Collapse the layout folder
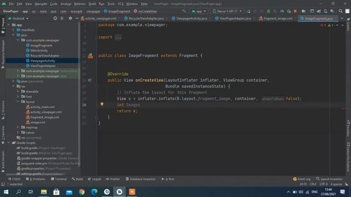The width and height of the screenshot is (351, 197). point(18,102)
